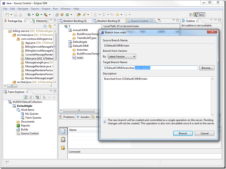Click the yellow Back navigation arrow

coord(117,15)
